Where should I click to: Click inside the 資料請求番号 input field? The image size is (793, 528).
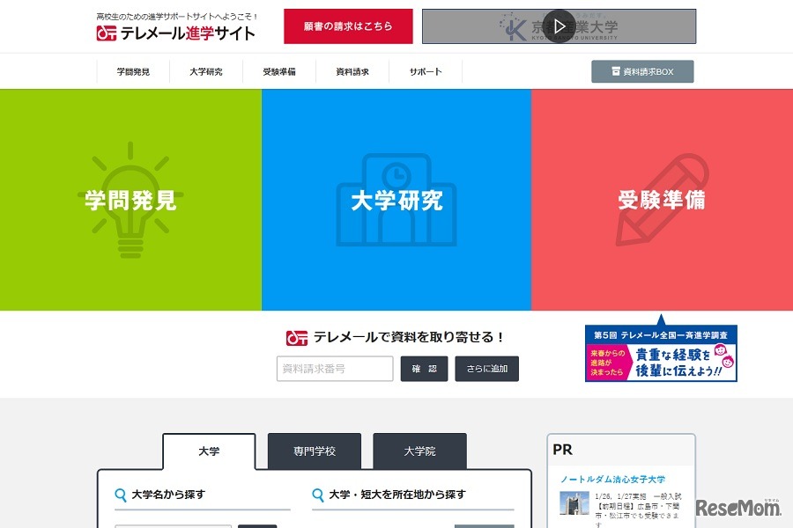click(335, 369)
